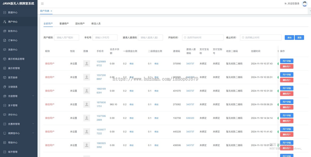Screen dimensions: 311x157
Task: Expand the 优惠券管理 sidebar submenu
Action: [33, 124]
